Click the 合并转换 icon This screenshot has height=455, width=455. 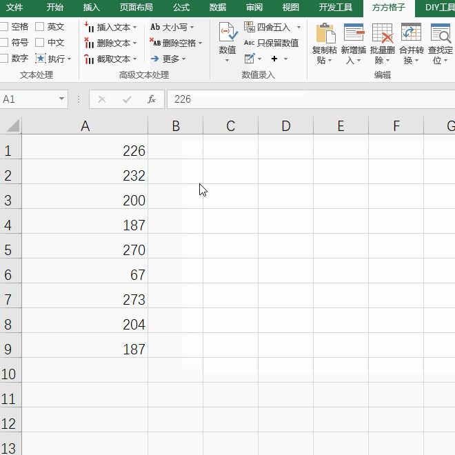click(x=411, y=32)
